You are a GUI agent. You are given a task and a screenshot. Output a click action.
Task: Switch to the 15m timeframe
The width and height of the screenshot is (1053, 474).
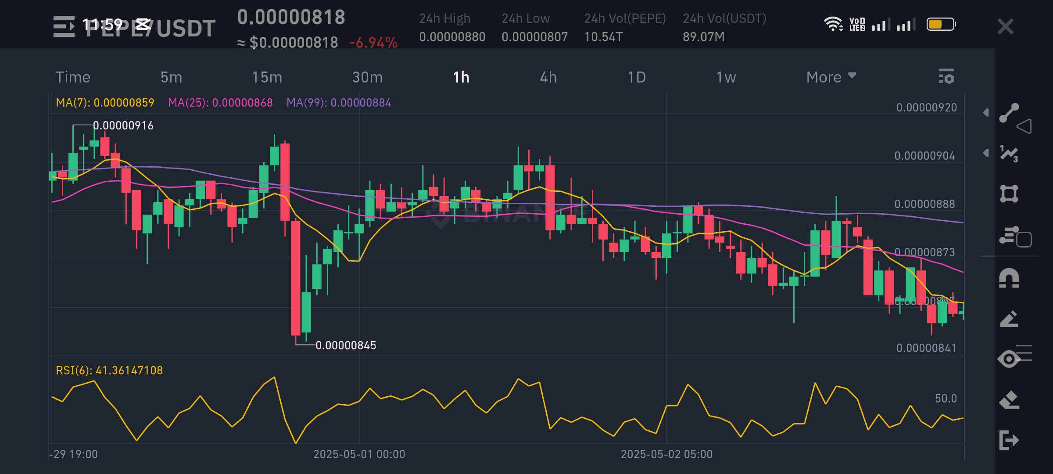click(267, 77)
